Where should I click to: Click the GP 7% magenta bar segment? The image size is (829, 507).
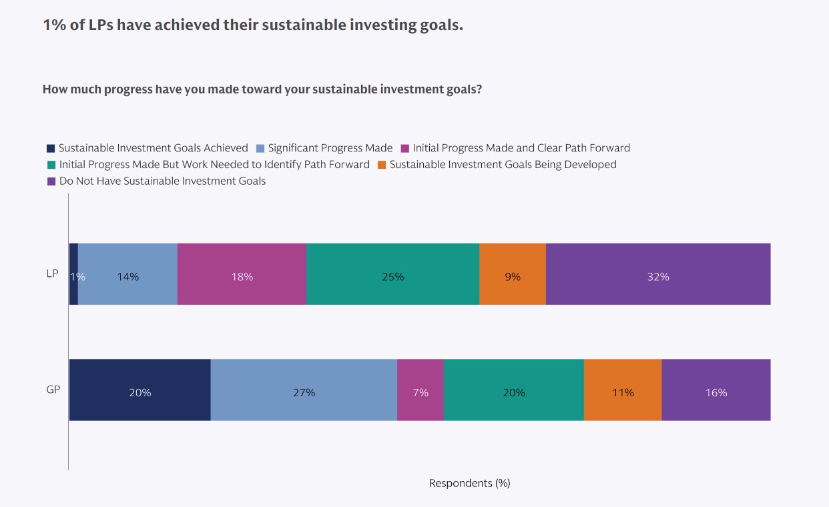tap(421, 390)
